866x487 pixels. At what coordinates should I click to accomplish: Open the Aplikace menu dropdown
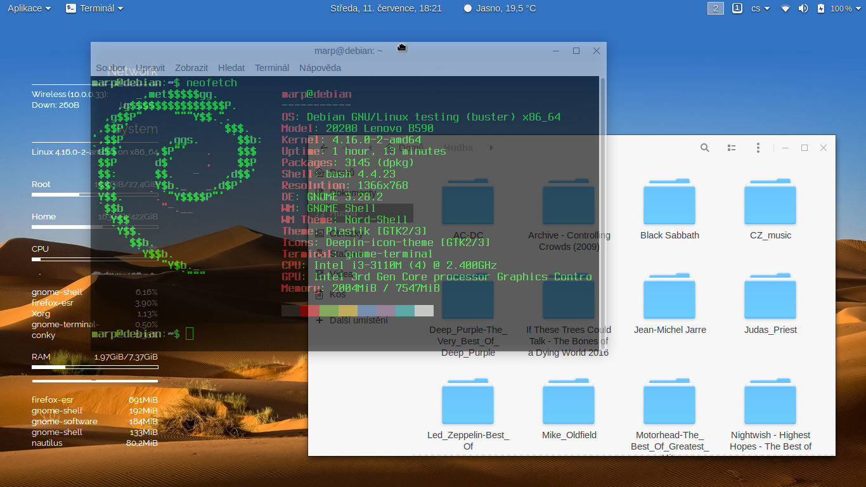[29, 8]
